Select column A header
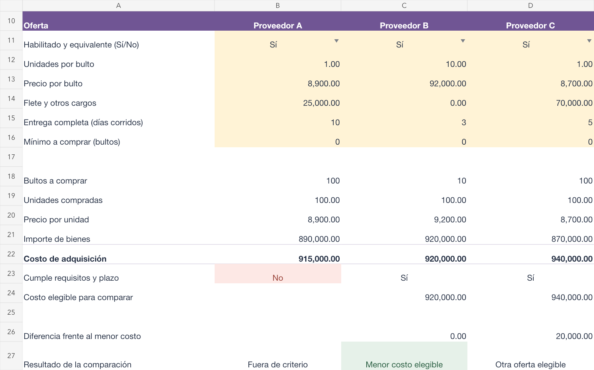 click(x=118, y=6)
